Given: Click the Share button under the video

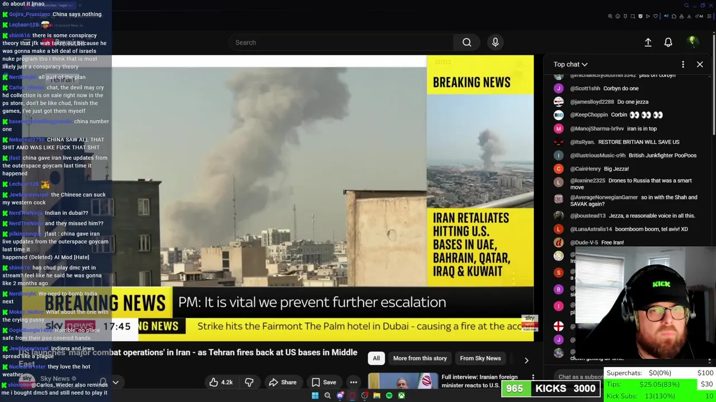Looking at the screenshot, I should pyautogui.click(x=282, y=382).
